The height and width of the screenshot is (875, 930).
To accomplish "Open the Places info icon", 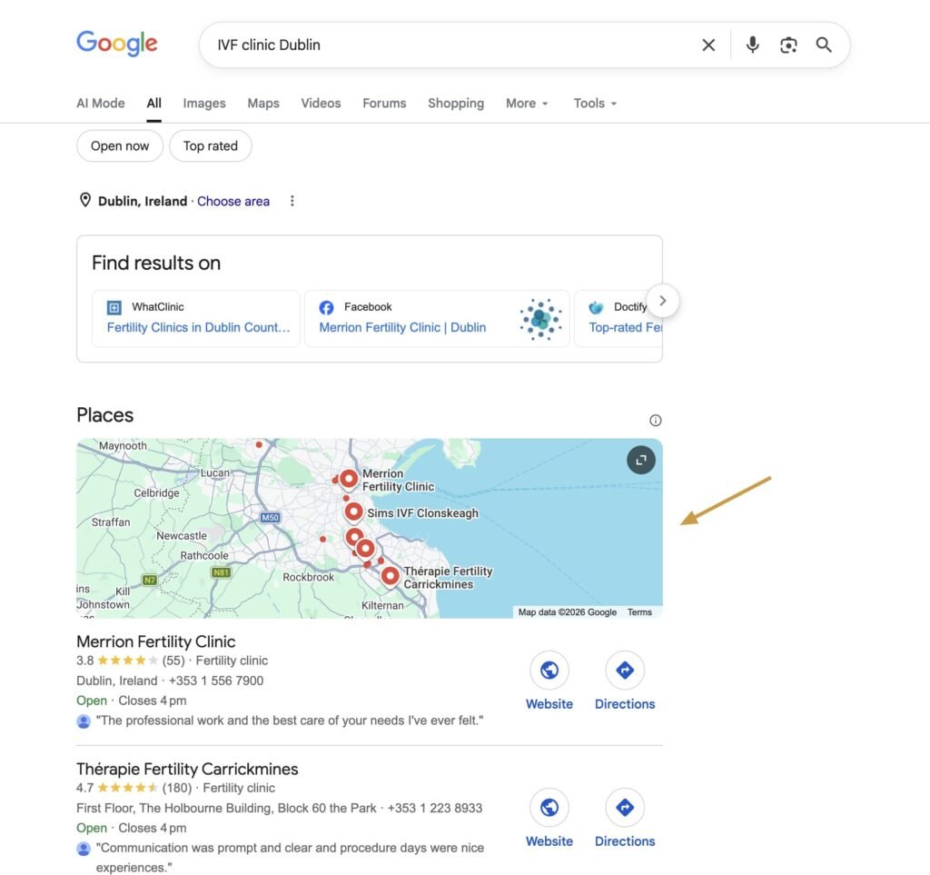I will pos(656,420).
